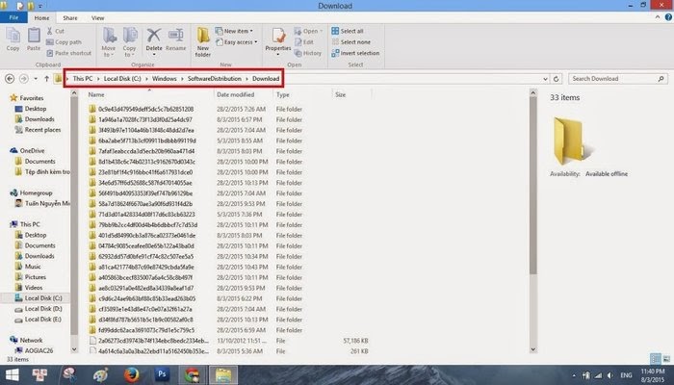674x385 pixels.
Task: Show file History from ribbon
Action: 308,53
